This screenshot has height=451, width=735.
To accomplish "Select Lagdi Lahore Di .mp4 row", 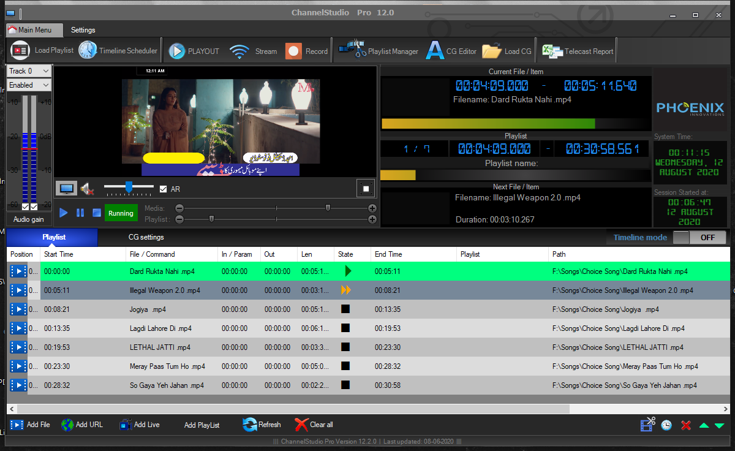I will click(x=368, y=328).
